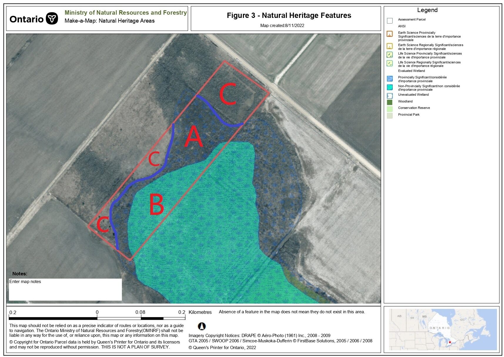
Task: Click the dark green Woodland legend swatch
Action: coord(390,102)
